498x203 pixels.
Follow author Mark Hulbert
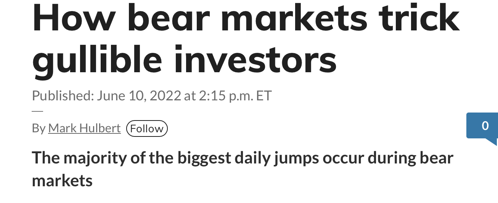(x=147, y=128)
